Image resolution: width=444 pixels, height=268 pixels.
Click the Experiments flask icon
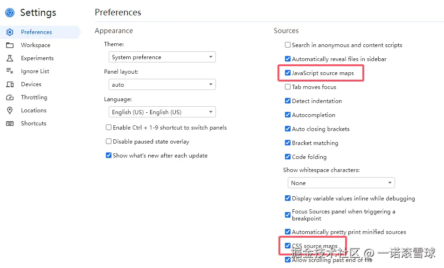10,58
